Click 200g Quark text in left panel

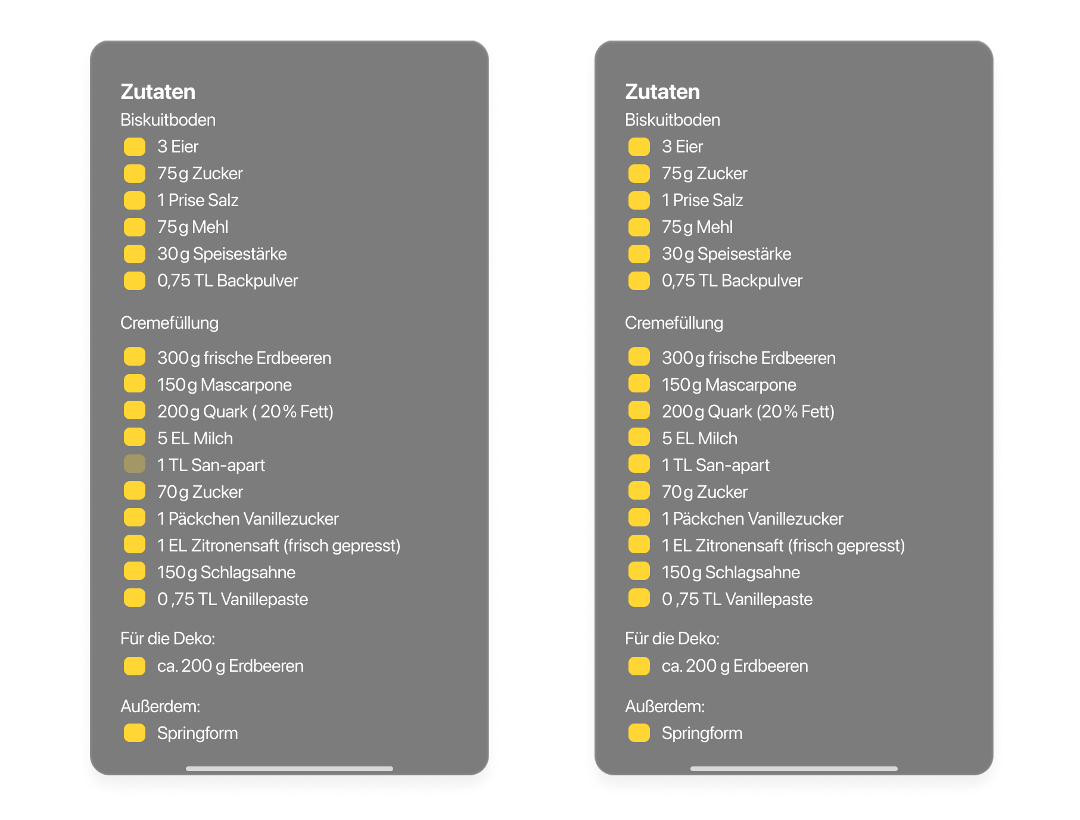[245, 411]
